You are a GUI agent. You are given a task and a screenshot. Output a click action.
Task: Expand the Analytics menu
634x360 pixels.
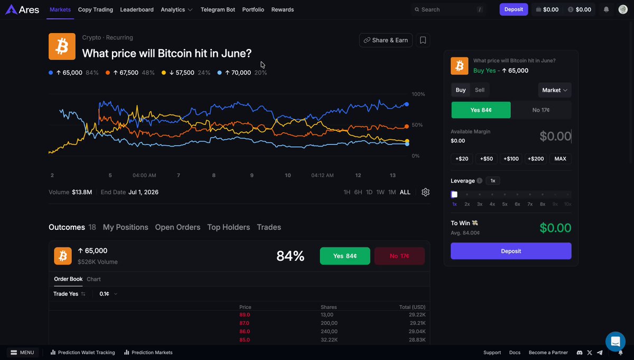click(x=176, y=9)
